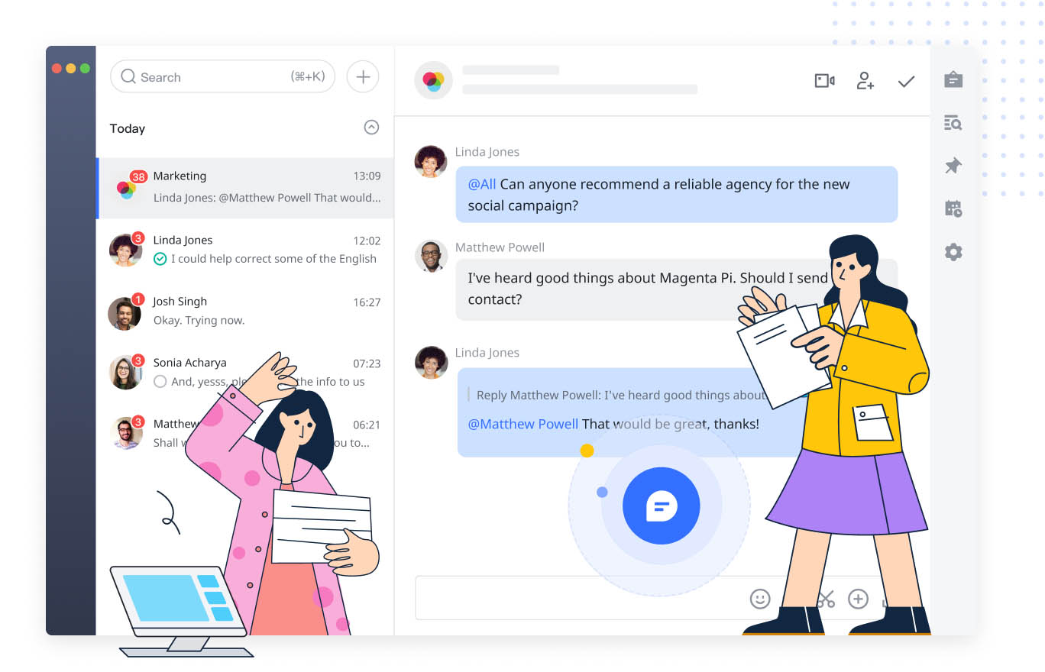
Task: Click the @Matthew Powell mention link
Action: tap(522, 424)
